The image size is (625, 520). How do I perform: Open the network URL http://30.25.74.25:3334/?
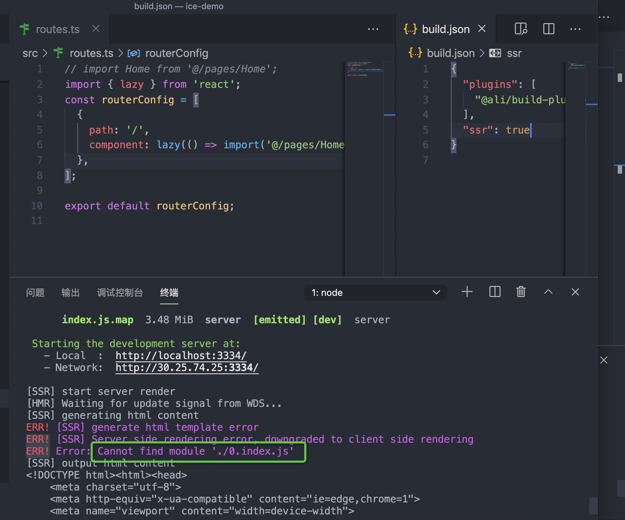pos(187,368)
